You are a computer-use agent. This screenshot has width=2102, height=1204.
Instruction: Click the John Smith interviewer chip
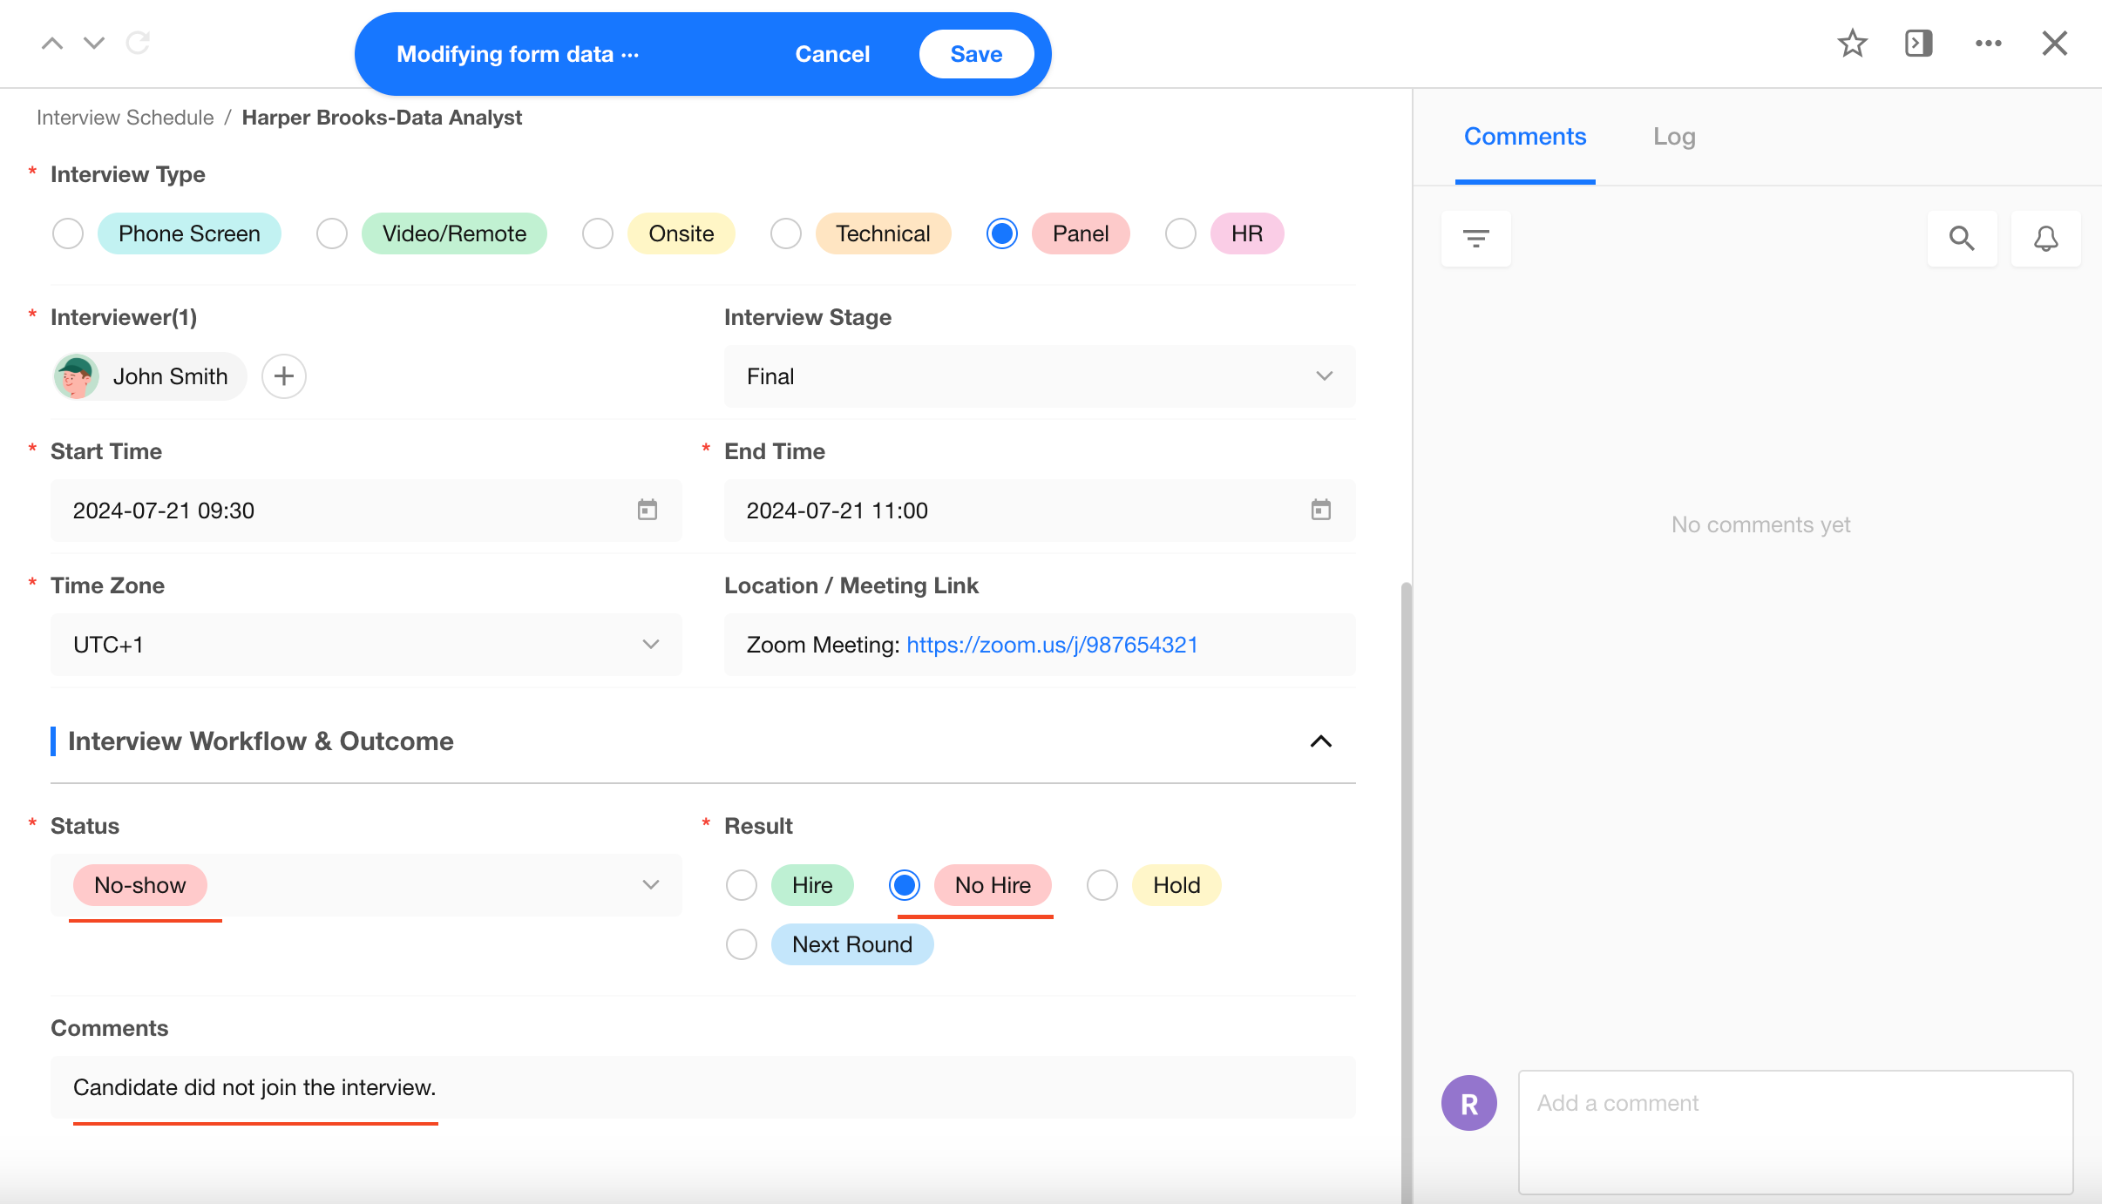(x=150, y=376)
